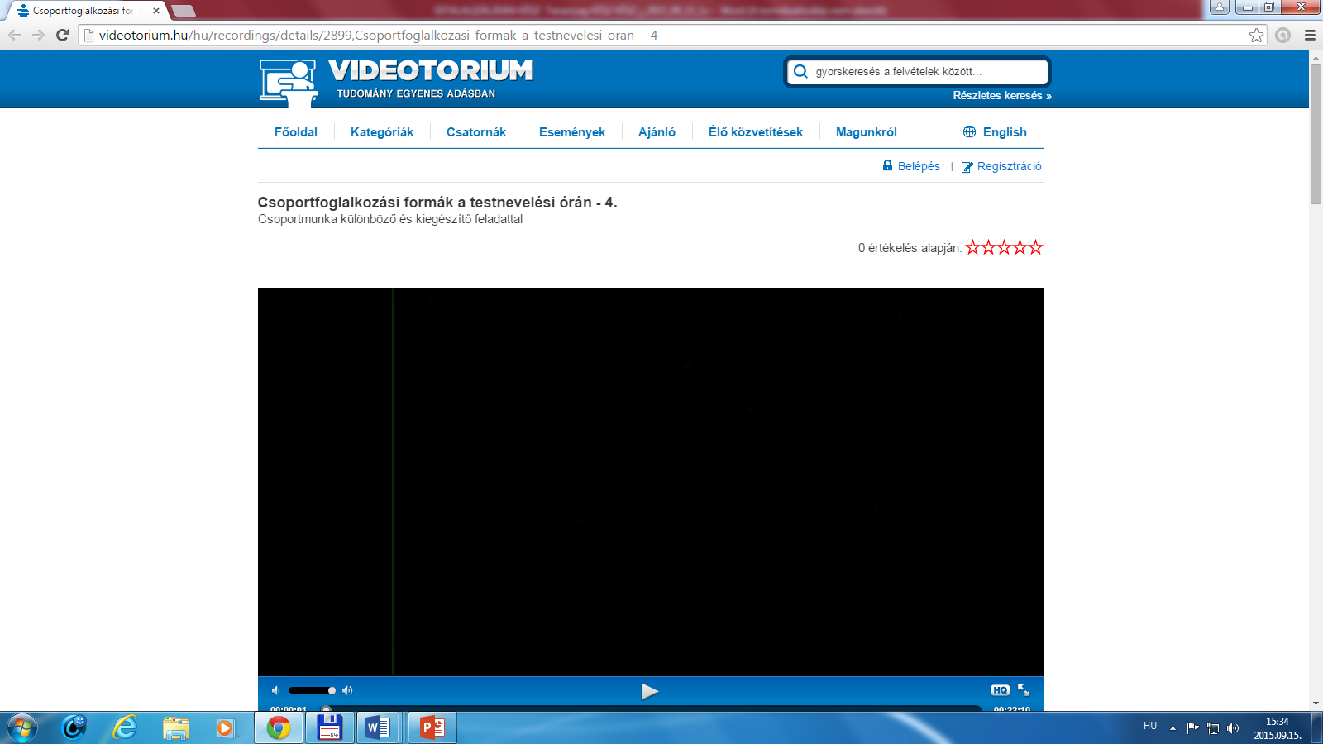Image resolution: width=1323 pixels, height=744 pixels.
Task: Open the Magunkról menu item
Action: (x=867, y=132)
